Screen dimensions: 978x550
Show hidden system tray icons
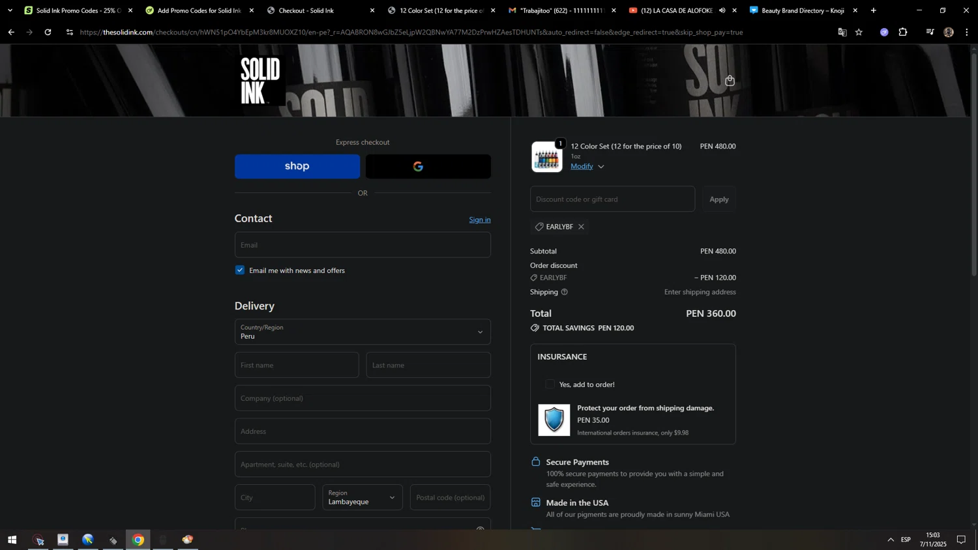pyautogui.click(x=891, y=540)
